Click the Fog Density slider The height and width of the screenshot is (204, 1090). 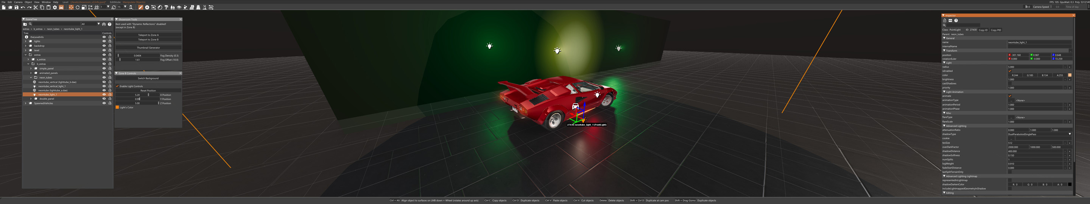tap(137, 55)
